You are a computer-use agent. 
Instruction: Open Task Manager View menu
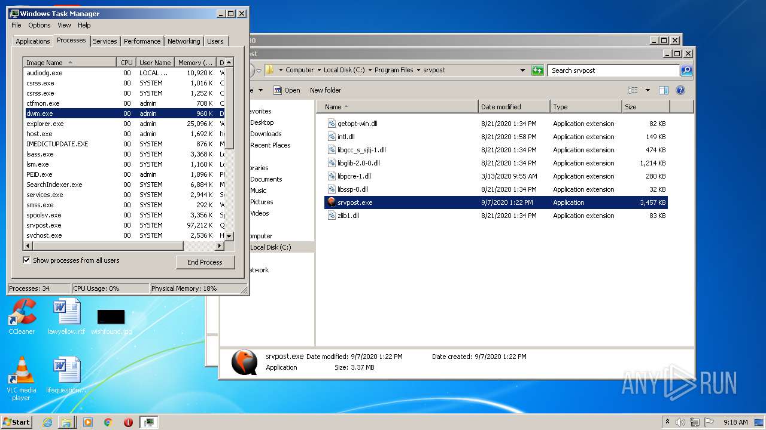pyautogui.click(x=64, y=25)
